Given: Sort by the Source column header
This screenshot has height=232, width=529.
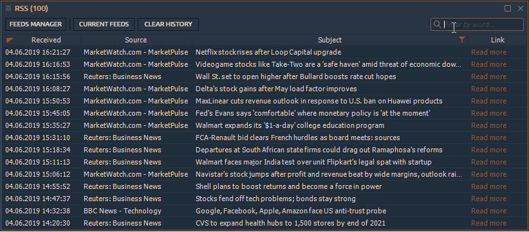Looking at the screenshot, I should click(x=136, y=40).
